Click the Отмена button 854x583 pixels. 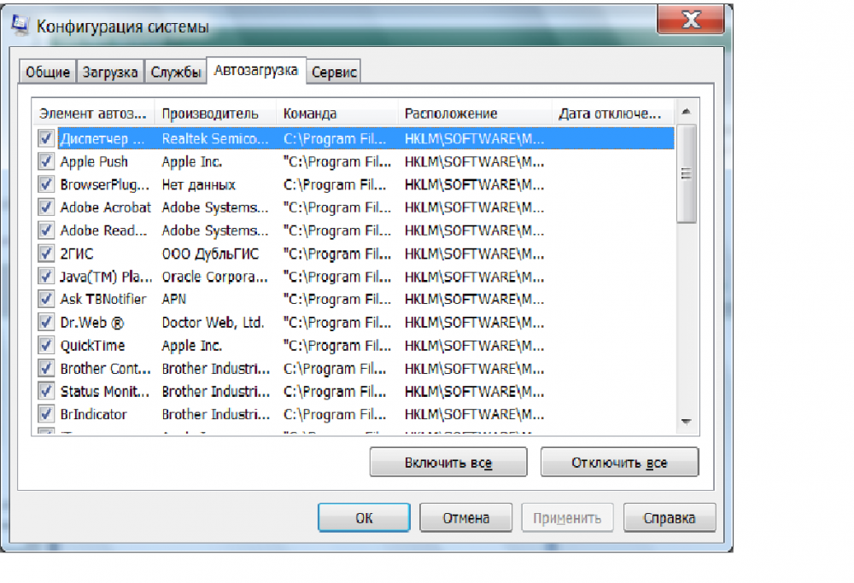[465, 517]
